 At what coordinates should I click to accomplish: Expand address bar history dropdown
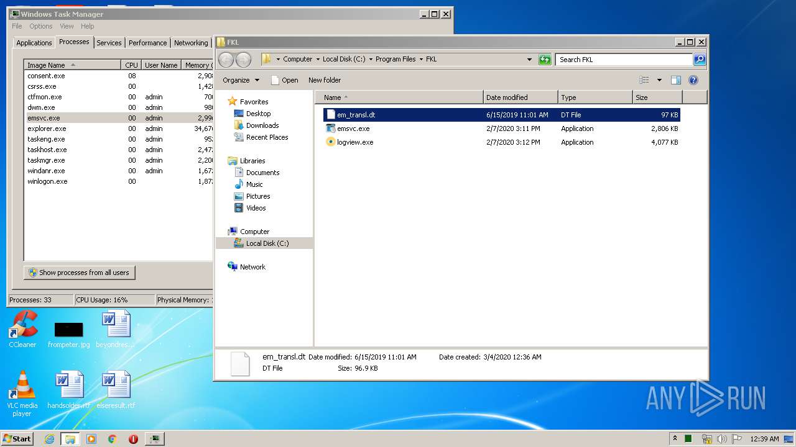pos(529,60)
